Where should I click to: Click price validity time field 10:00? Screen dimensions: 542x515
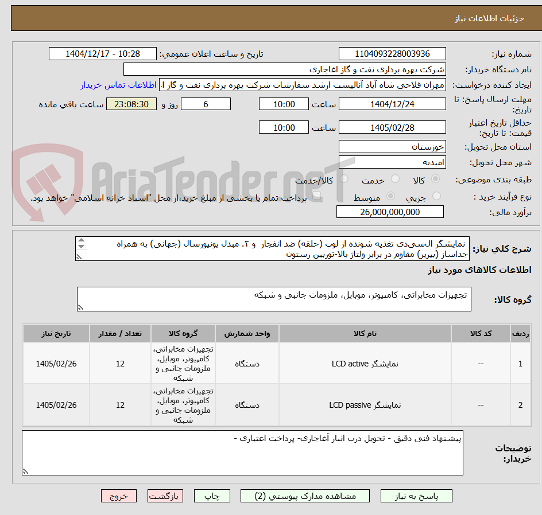[x=284, y=127]
